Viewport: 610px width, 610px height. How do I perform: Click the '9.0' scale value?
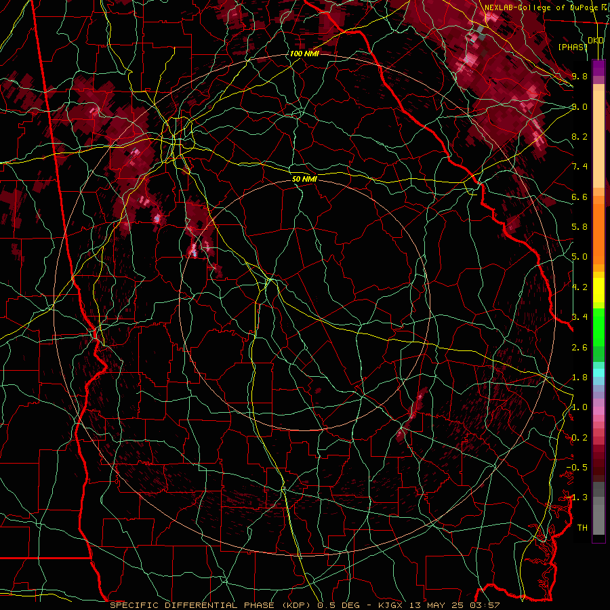click(579, 106)
